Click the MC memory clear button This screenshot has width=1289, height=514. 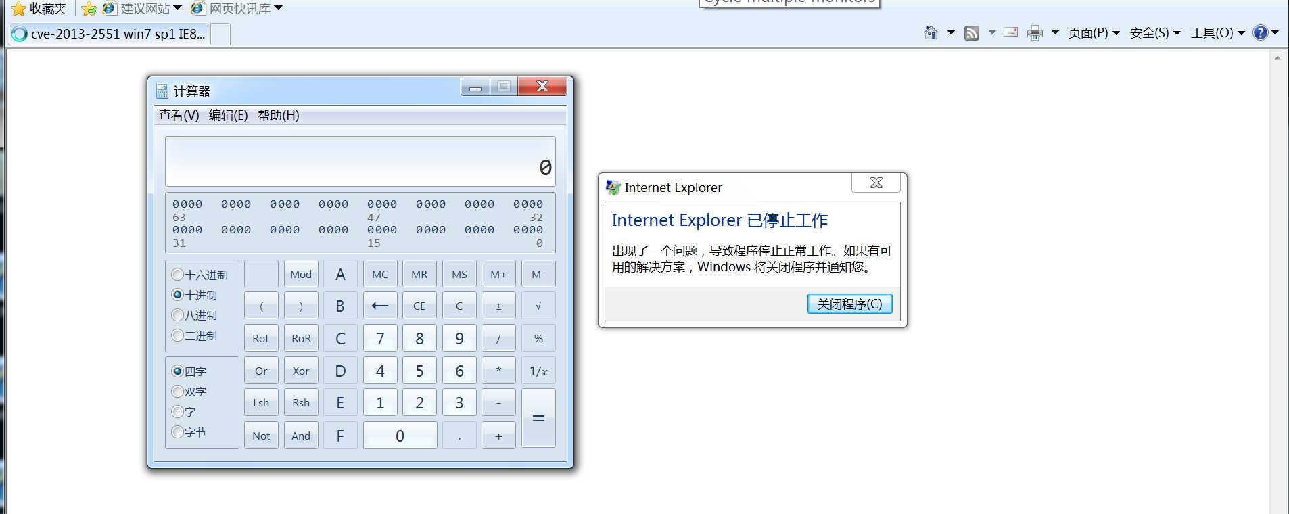pyautogui.click(x=380, y=274)
